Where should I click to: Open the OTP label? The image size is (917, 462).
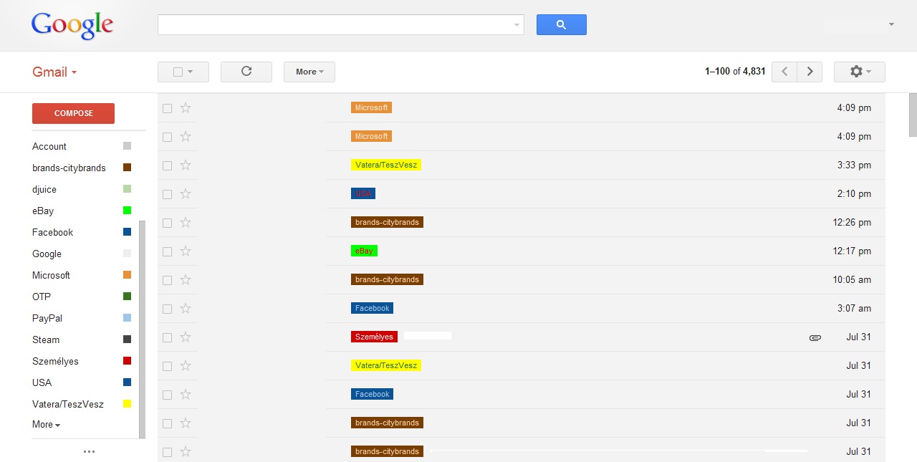click(x=42, y=297)
